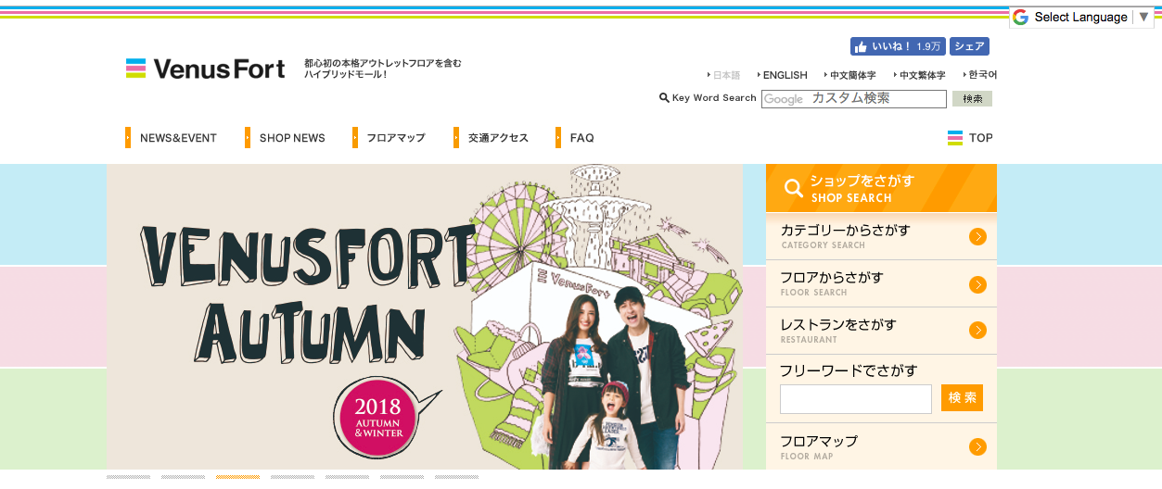Open the 交通アクセス menu item
Image resolution: width=1162 pixels, height=489 pixels.
[498, 138]
